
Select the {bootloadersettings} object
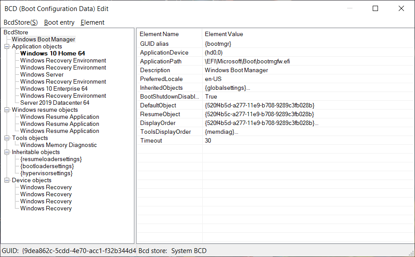click(x=47, y=166)
